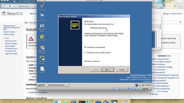Switch to the Page tab on wiki
This screenshot has height=103, width=184.
tap(26, 23)
